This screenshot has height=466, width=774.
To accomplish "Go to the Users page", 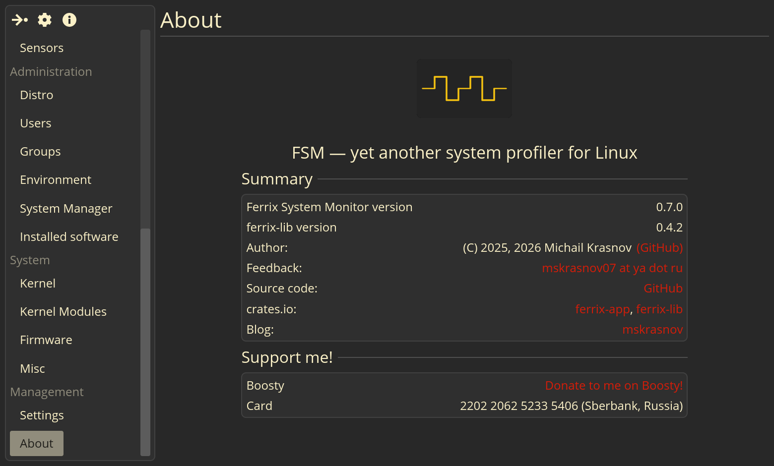I will 35,123.
